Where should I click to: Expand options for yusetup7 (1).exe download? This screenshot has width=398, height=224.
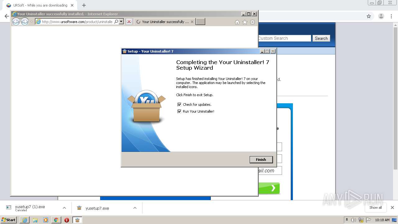[x=64, y=208]
